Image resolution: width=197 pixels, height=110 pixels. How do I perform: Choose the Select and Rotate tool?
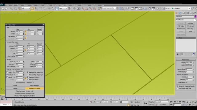click(53, 9)
